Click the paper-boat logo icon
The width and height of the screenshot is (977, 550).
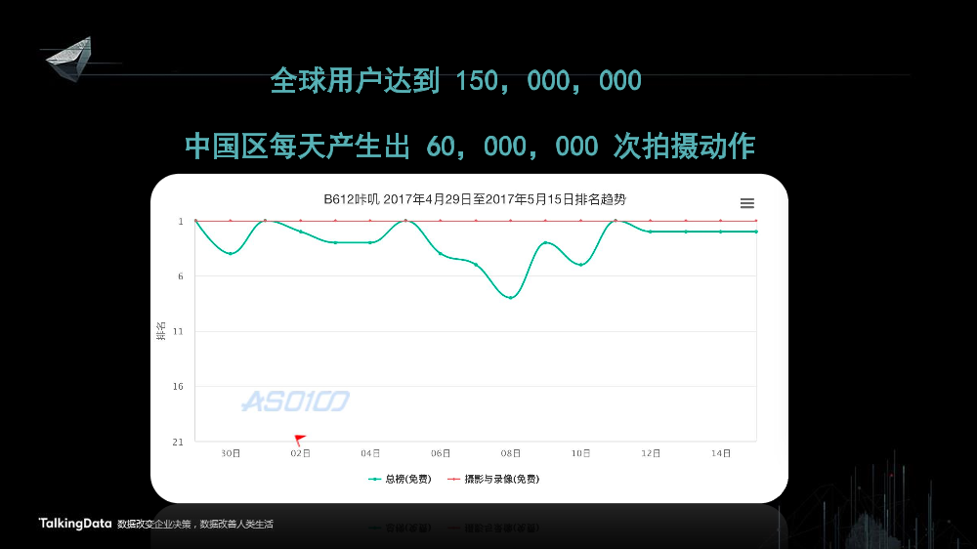[x=69, y=59]
